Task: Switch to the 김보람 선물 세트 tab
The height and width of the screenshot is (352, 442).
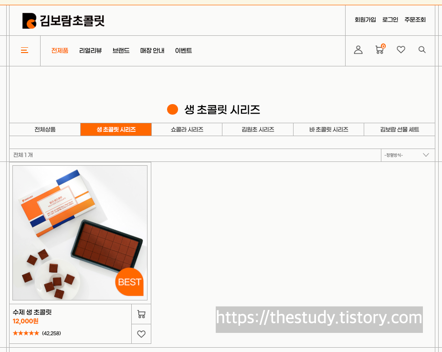Action: pyautogui.click(x=400, y=129)
